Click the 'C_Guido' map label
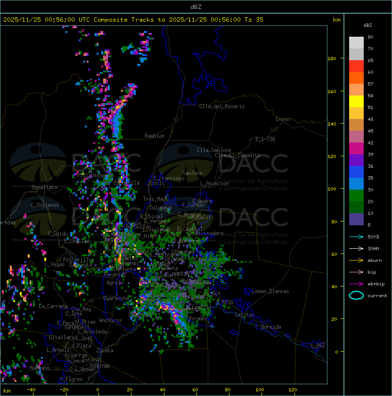 pos(57,234)
